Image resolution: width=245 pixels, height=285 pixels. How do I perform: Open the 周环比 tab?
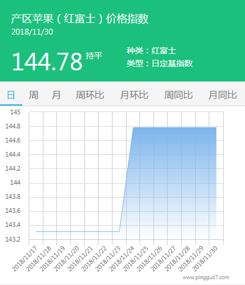click(90, 95)
